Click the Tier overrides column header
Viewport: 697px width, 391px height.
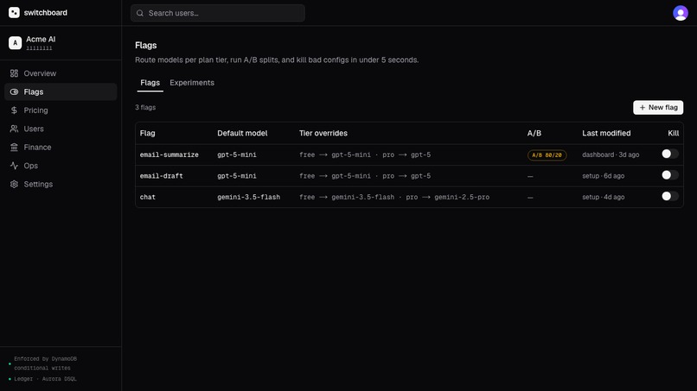pos(323,133)
